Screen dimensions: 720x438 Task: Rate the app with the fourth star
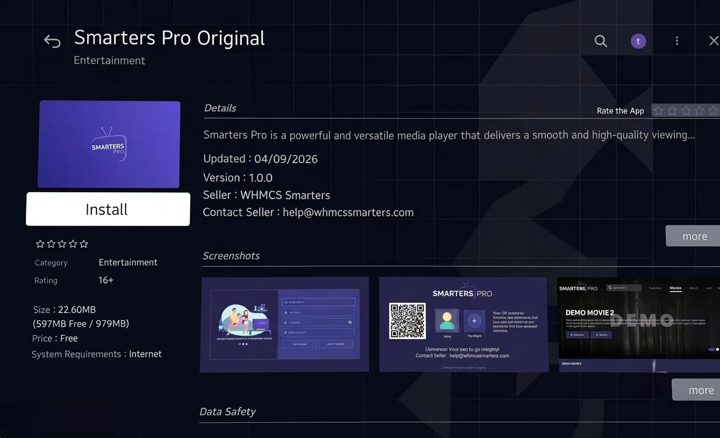click(700, 111)
